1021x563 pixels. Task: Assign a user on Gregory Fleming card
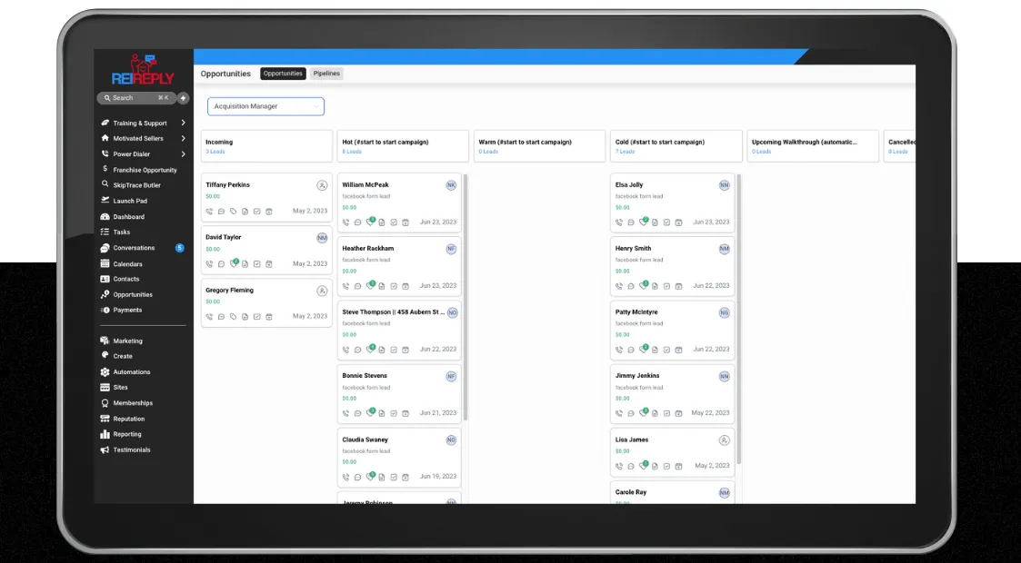click(322, 291)
